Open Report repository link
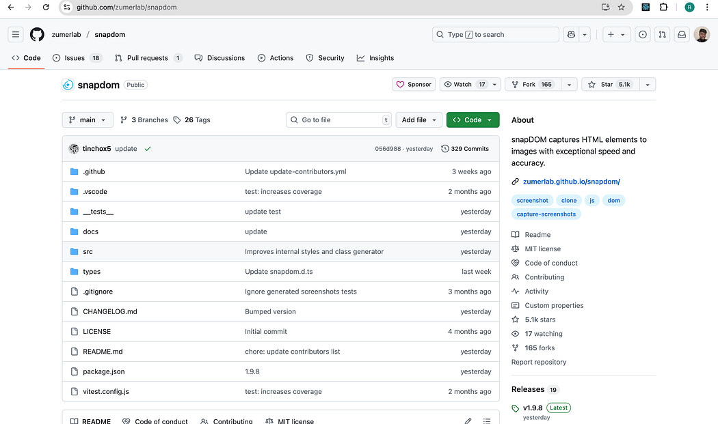This screenshot has height=424, width=718. click(539, 362)
